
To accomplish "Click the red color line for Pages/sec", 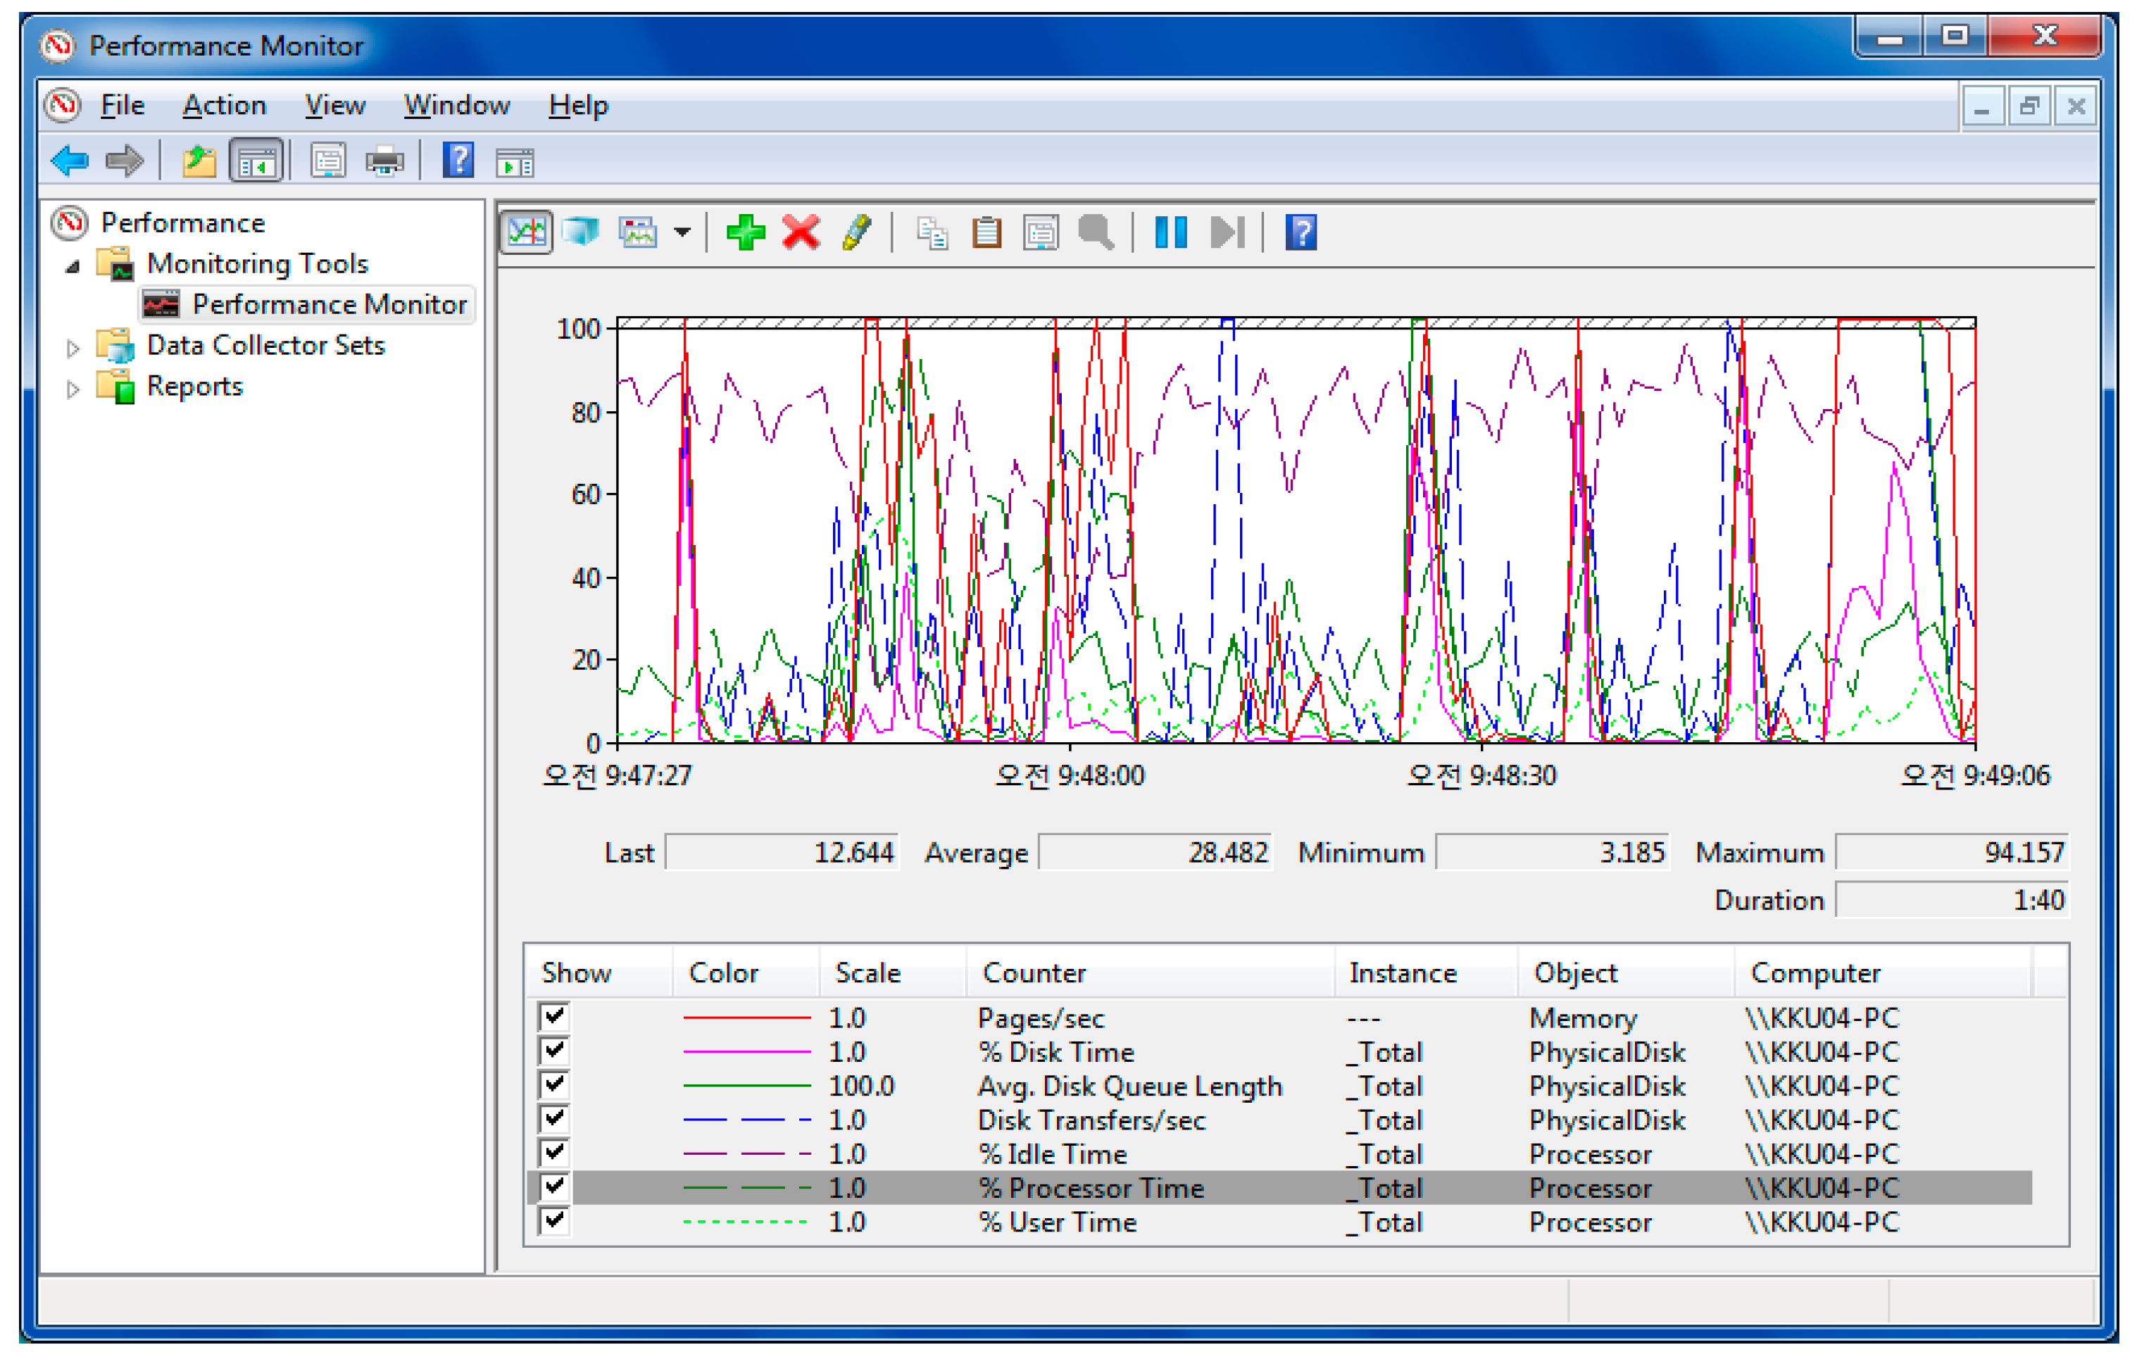I will (746, 1018).
